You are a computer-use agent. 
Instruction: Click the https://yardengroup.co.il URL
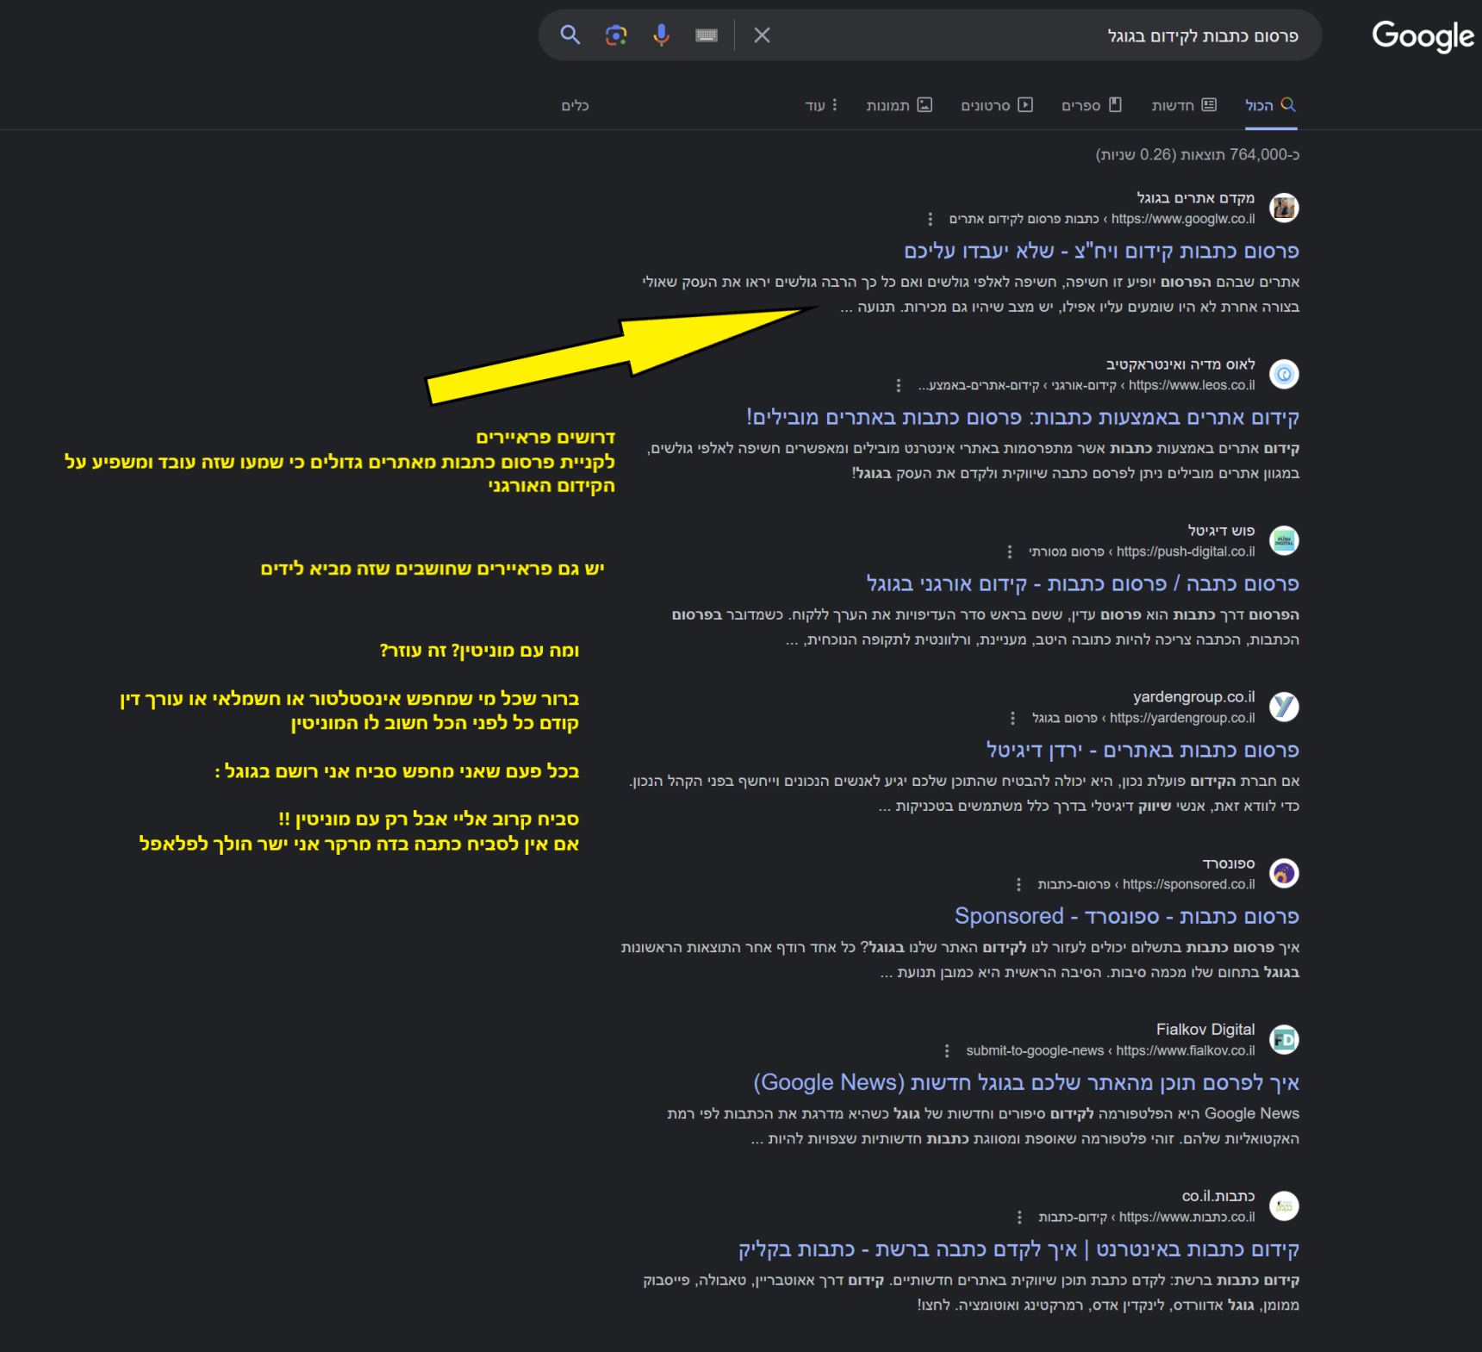click(1182, 718)
